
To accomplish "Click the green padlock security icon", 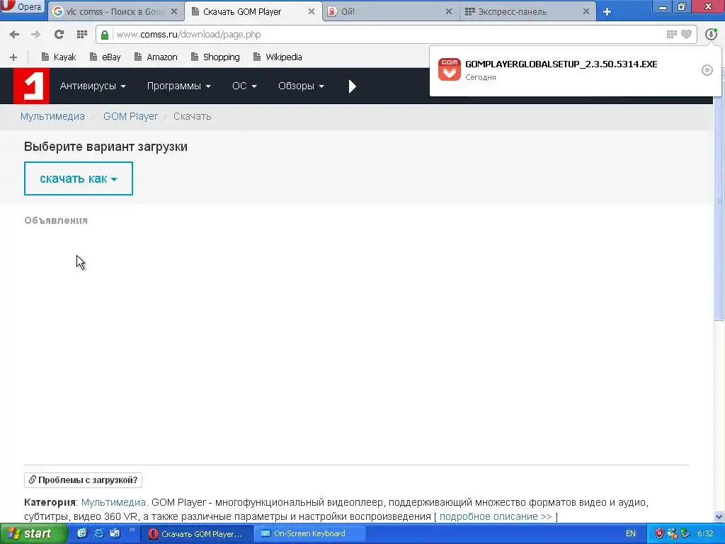I will [105, 35].
